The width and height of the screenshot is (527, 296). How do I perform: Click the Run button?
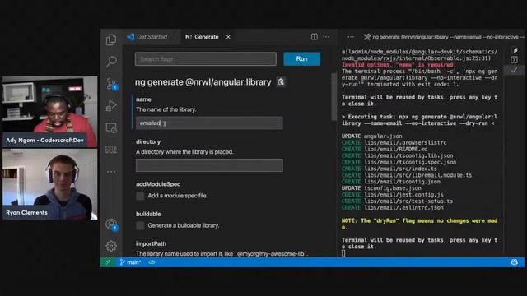coord(302,58)
